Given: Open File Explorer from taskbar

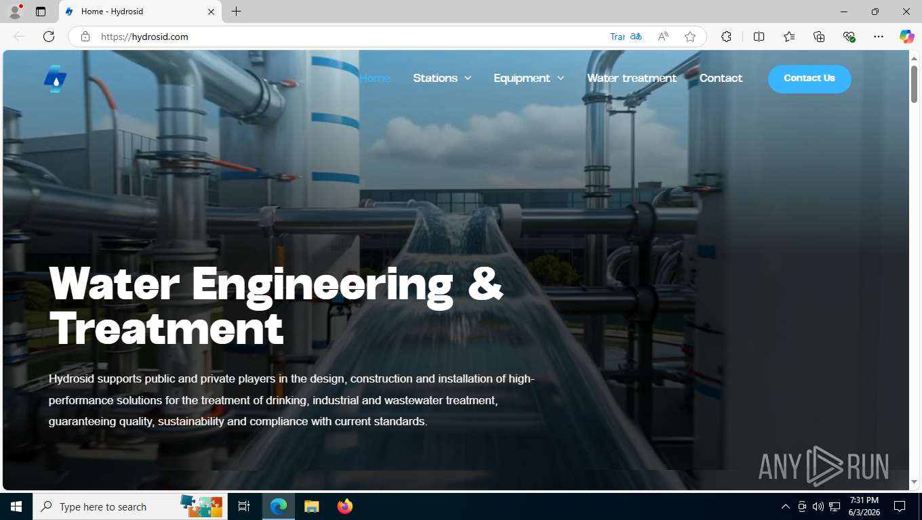Looking at the screenshot, I should point(311,506).
